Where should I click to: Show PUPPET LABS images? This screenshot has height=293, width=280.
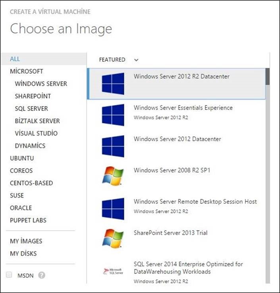coord(28,220)
